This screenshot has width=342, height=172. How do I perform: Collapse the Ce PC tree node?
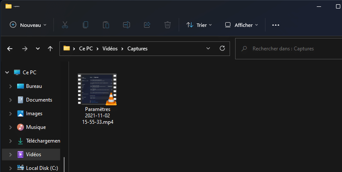[6, 73]
